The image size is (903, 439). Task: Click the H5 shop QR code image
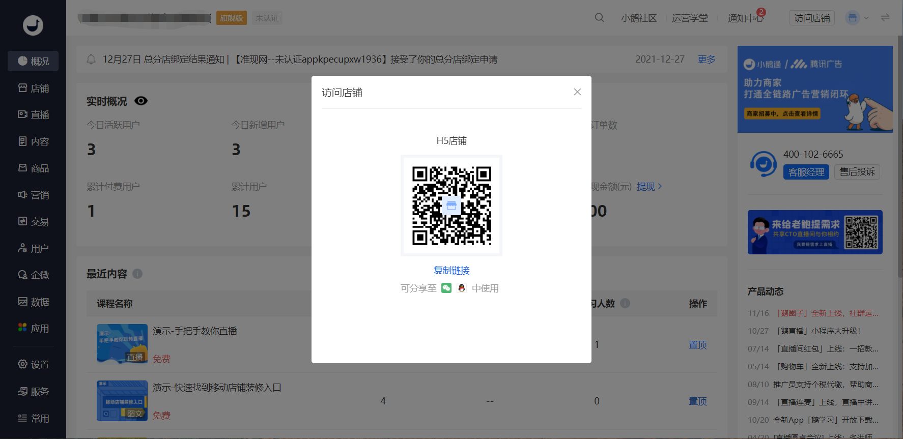pos(451,206)
